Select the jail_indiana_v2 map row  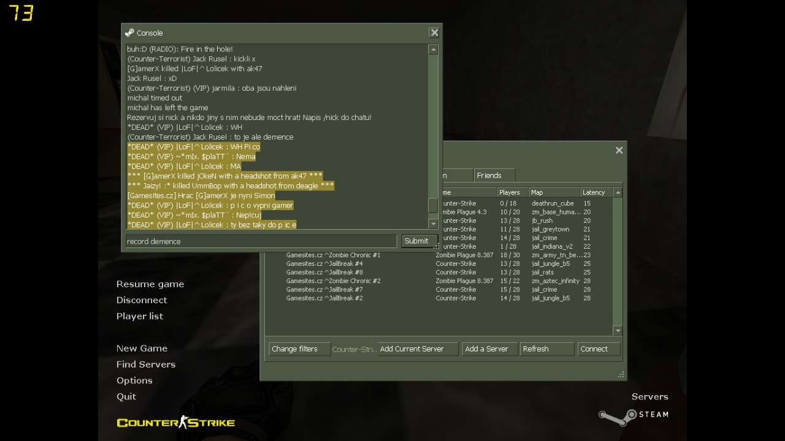[527, 246]
